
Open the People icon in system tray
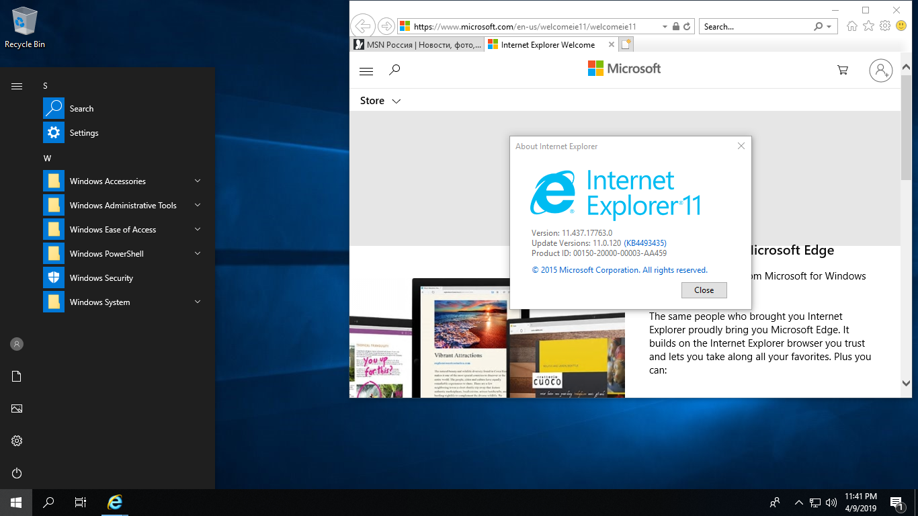(775, 503)
